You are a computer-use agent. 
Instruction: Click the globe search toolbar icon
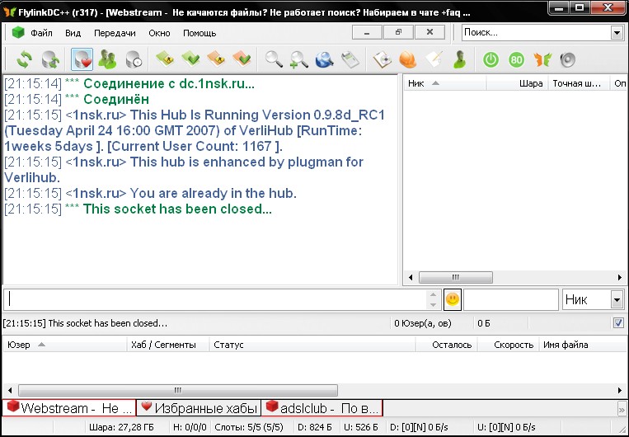[324, 59]
